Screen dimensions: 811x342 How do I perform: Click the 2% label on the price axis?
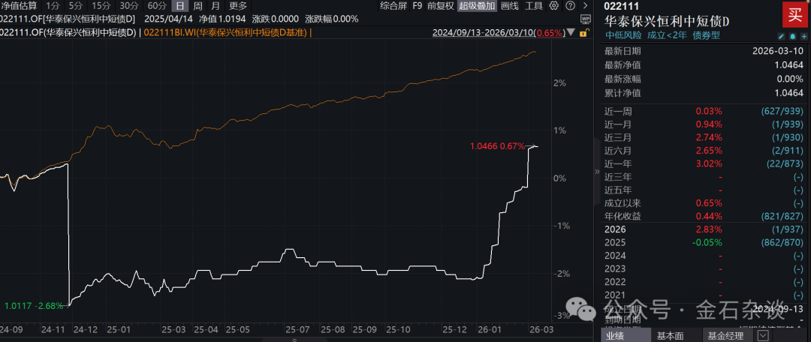[x=560, y=82]
